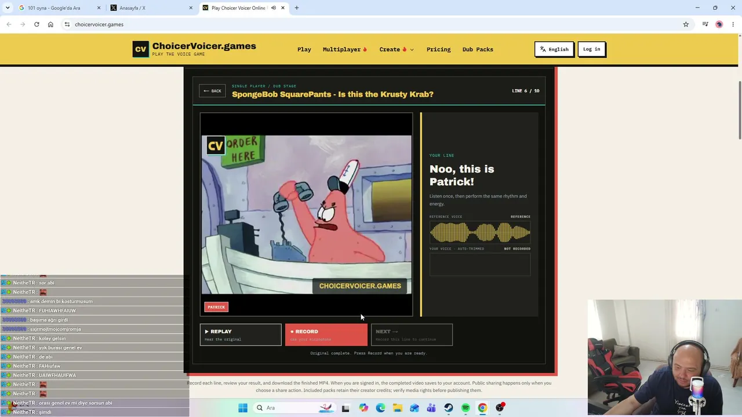Close the Anasayfa / X tab
The height and width of the screenshot is (417, 742).
pos(191,8)
